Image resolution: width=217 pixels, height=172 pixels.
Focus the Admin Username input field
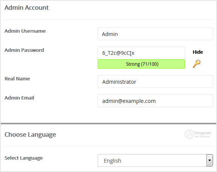[155, 34]
